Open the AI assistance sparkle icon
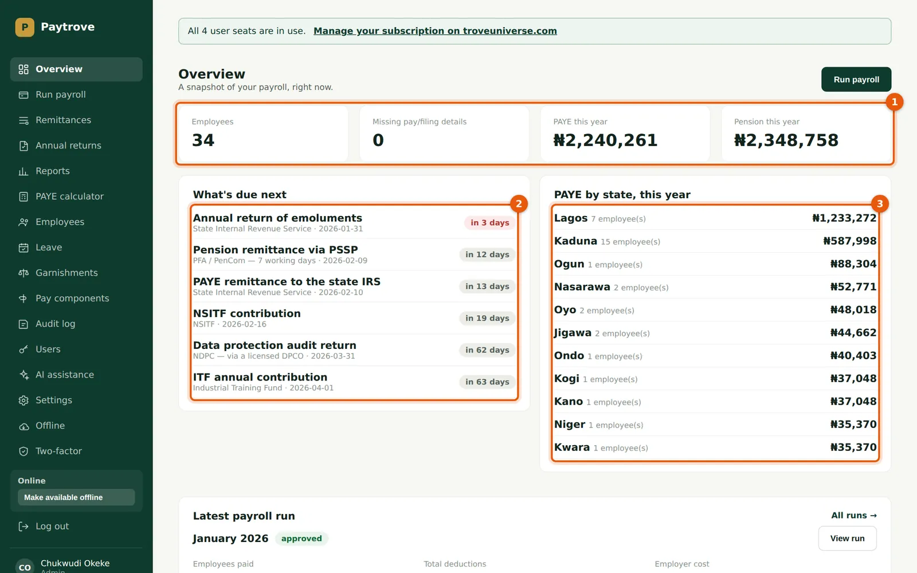Viewport: 917px width, 573px height. 23,375
